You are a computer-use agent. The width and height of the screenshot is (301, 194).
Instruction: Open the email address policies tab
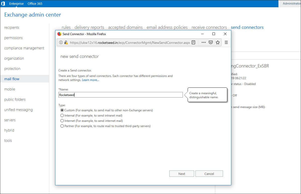click(x=167, y=27)
